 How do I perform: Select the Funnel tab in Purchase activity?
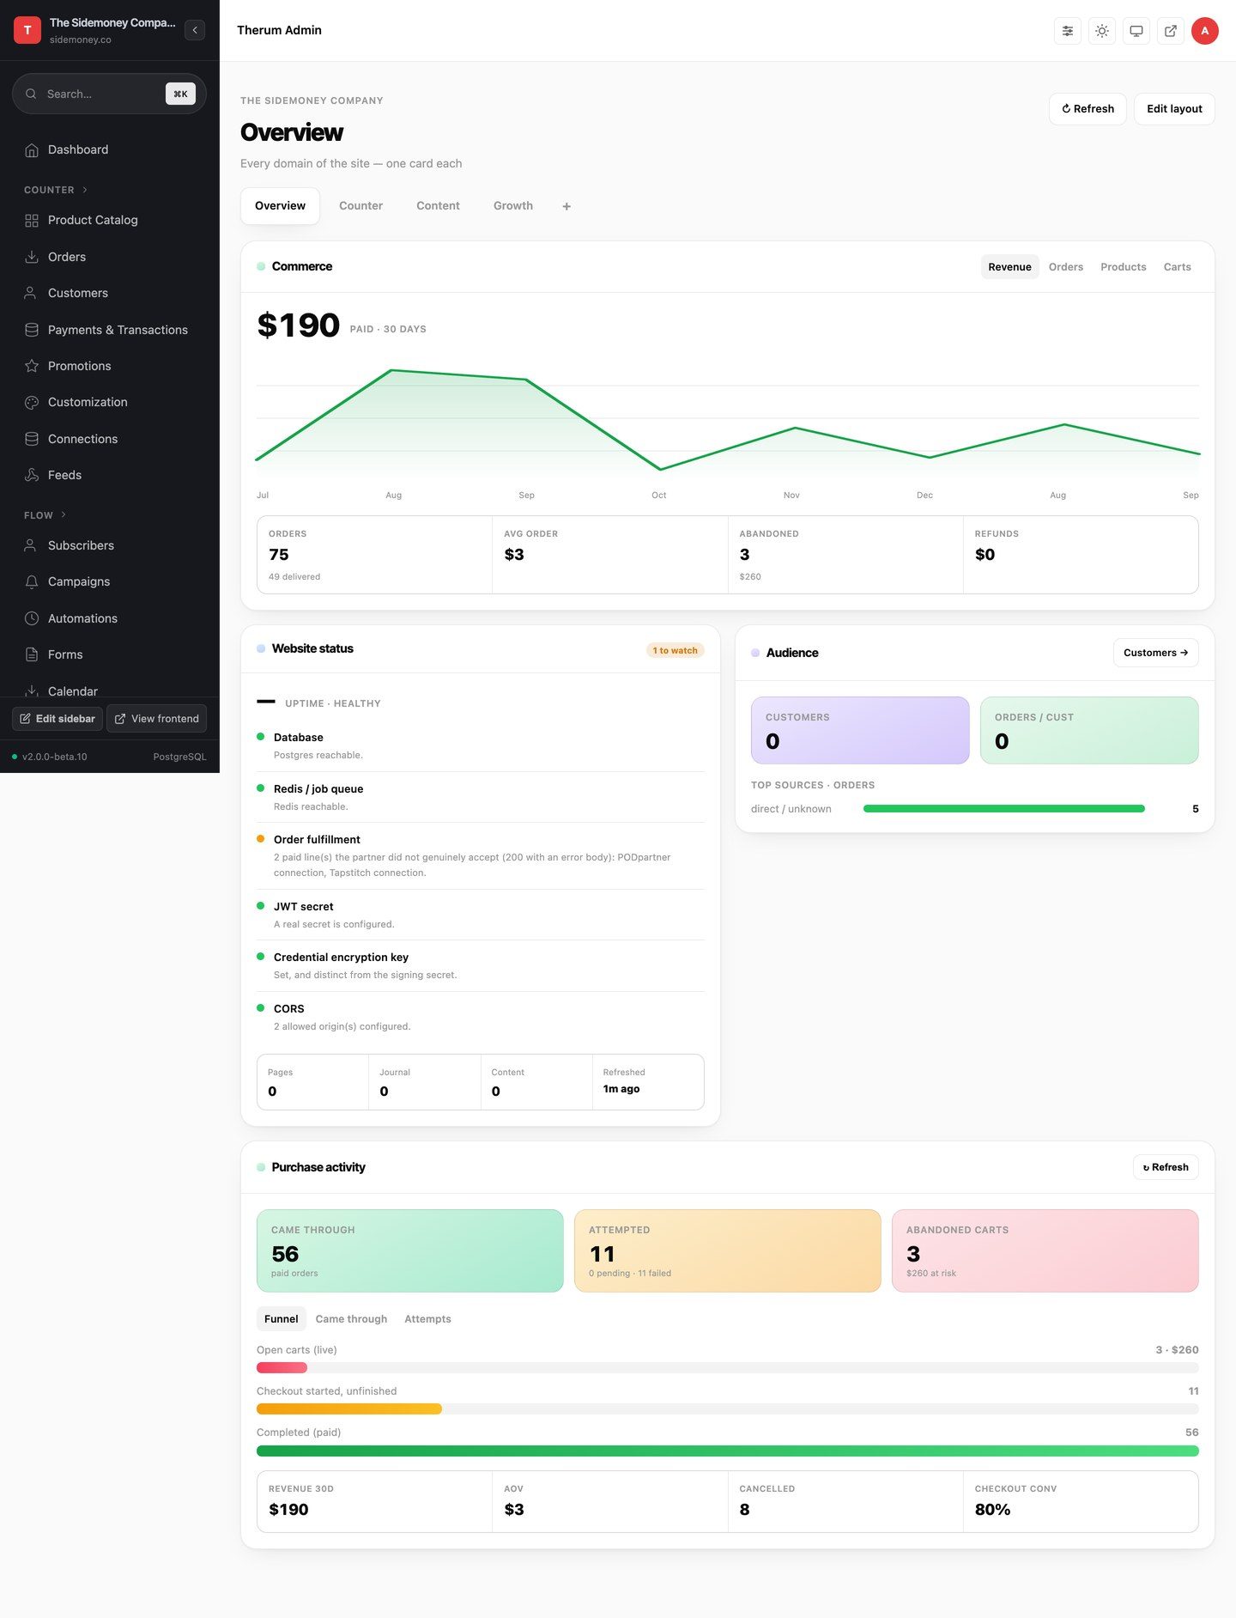(x=282, y=1319)
